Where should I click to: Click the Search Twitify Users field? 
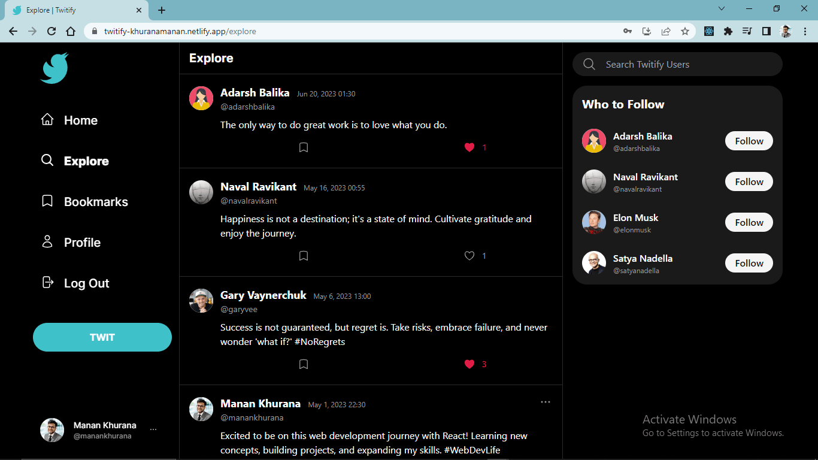[x=677, y=64]
